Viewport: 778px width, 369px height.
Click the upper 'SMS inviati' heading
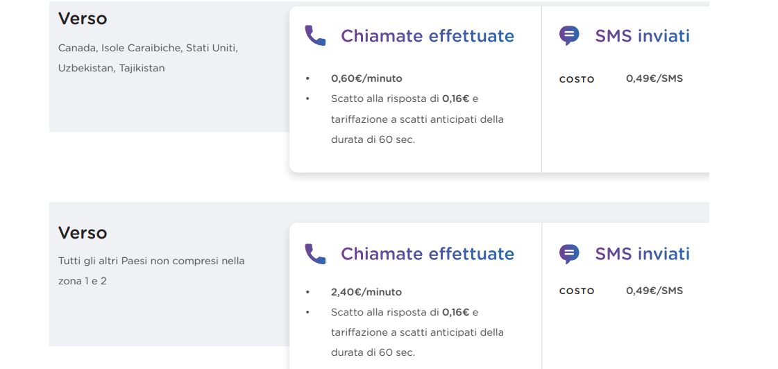[643, 35]
